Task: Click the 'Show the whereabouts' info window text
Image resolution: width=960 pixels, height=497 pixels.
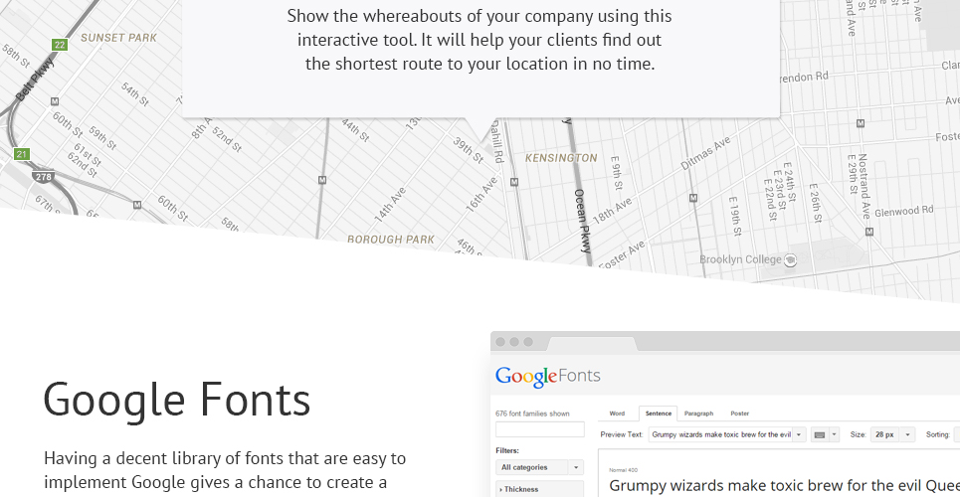Action: tap(480, 40)
